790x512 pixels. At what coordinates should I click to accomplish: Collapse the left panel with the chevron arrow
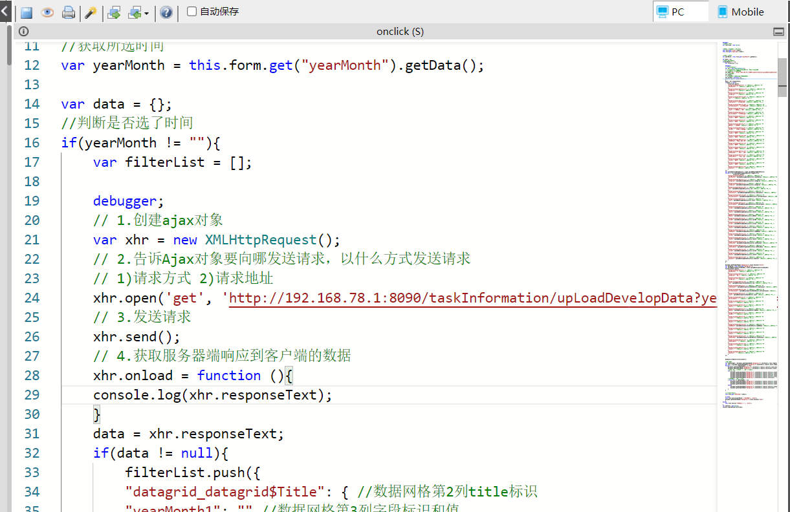[x=5, y=11]
